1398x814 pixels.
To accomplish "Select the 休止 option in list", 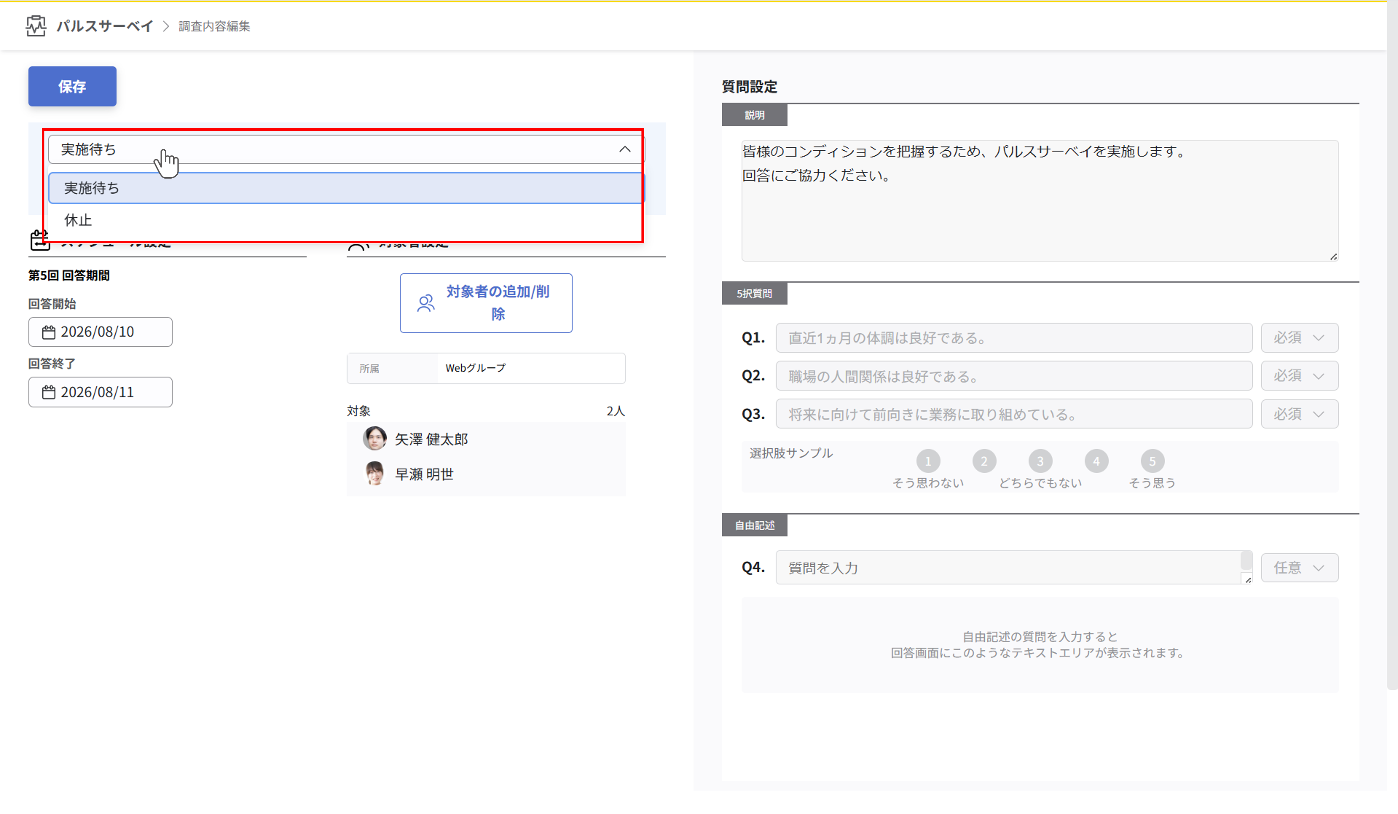I will pos(346,220).
